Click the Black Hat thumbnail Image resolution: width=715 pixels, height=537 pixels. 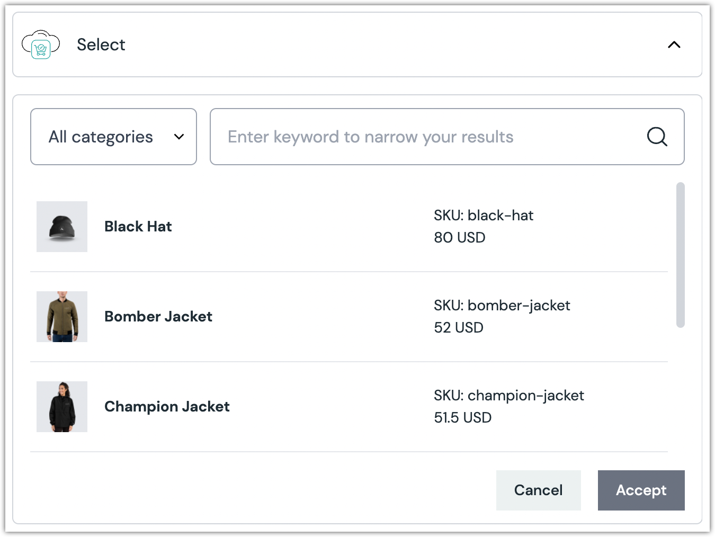point(62,227)
